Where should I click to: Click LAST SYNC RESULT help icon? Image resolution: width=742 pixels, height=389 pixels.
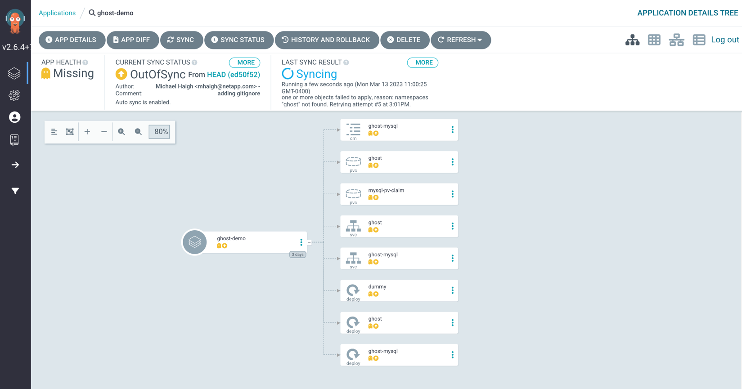(346, 63)
